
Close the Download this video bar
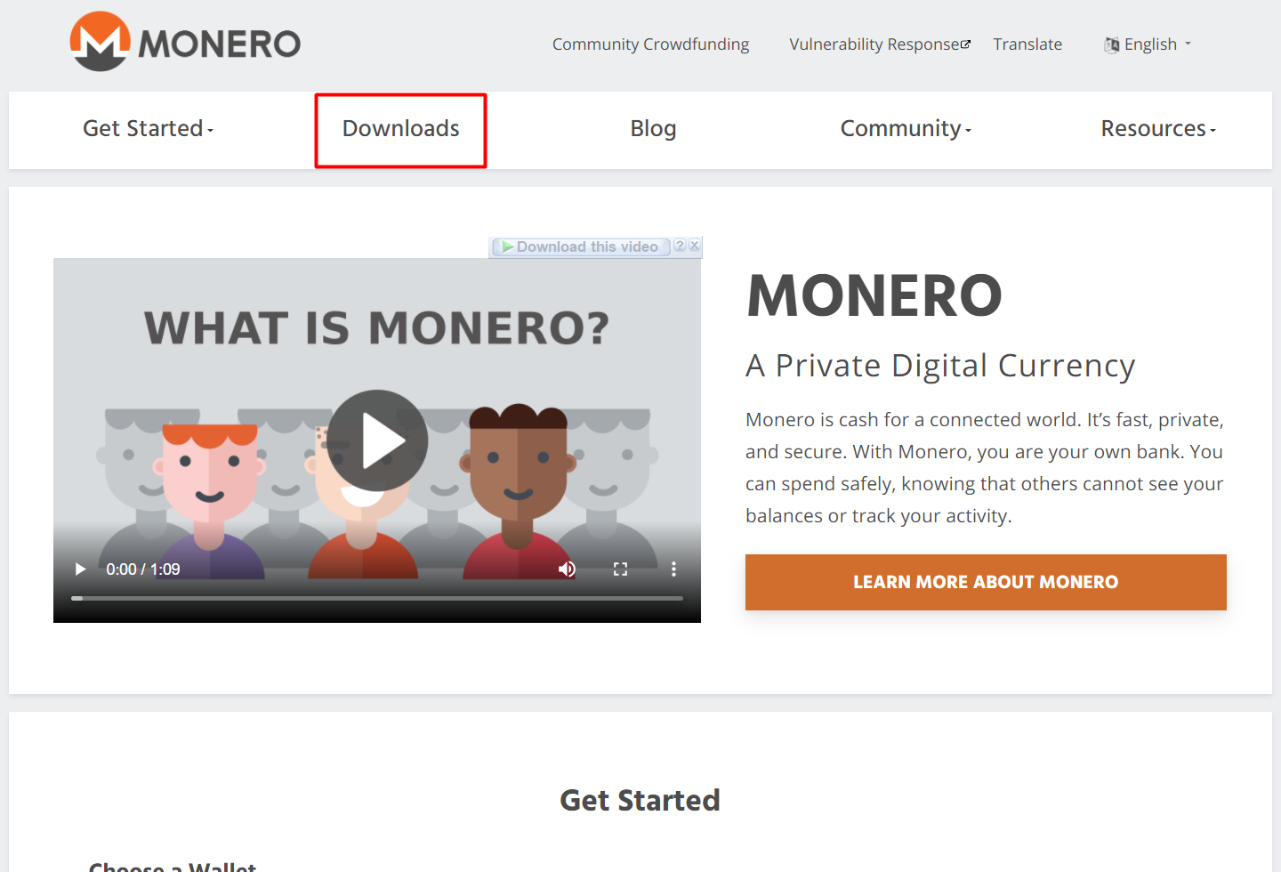pyautogui.click(x=695, y=246)
